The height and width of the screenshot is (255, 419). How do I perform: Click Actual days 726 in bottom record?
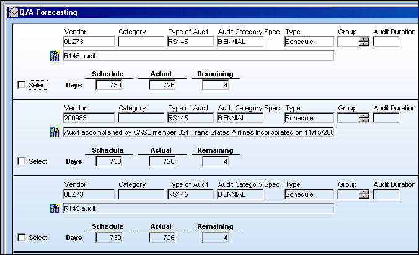tap(162, 238)
